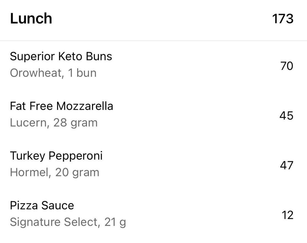The height and width of the screenshot is (243, 307).
Task: Edit the Keto Buns food log row
Action: 153,66
